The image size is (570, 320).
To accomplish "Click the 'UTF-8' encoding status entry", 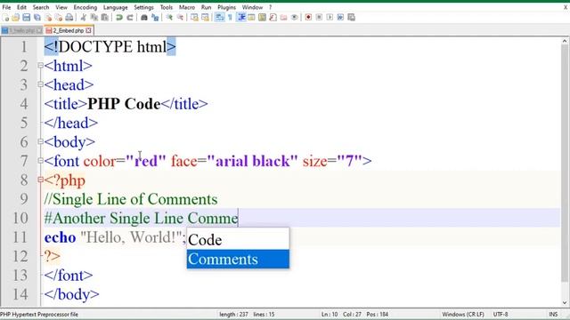I will 501,314.
